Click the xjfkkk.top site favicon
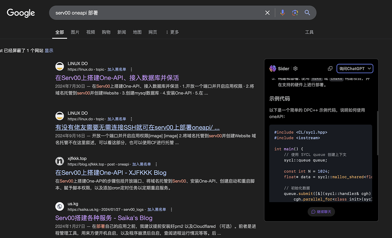 pyautogui.click(x=59, y=161)
